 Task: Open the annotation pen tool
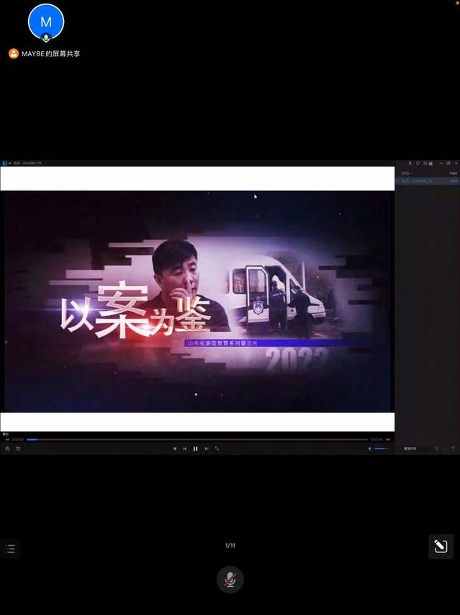click(x=441, y=547)
